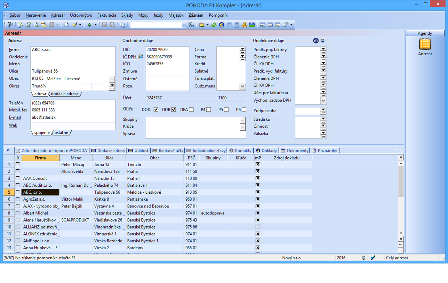Toggle the ODB key checkbox
The image size is (448, 283).
tap(173, 109)
